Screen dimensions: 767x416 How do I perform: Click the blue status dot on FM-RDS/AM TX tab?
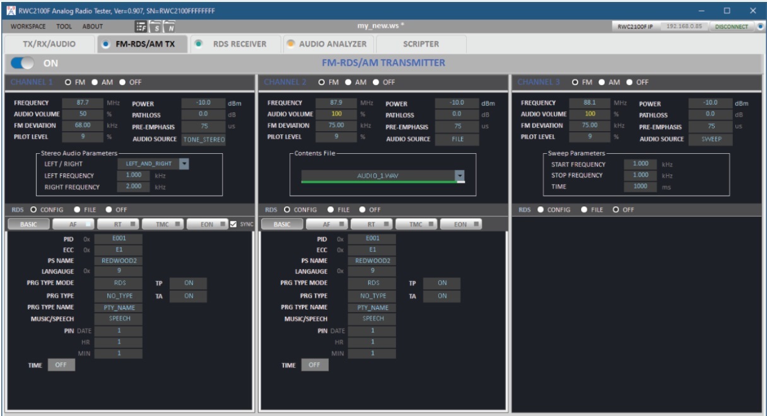(x=105, y=44)
